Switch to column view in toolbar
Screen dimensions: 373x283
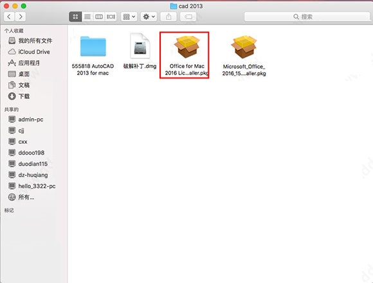click(99, 17)
